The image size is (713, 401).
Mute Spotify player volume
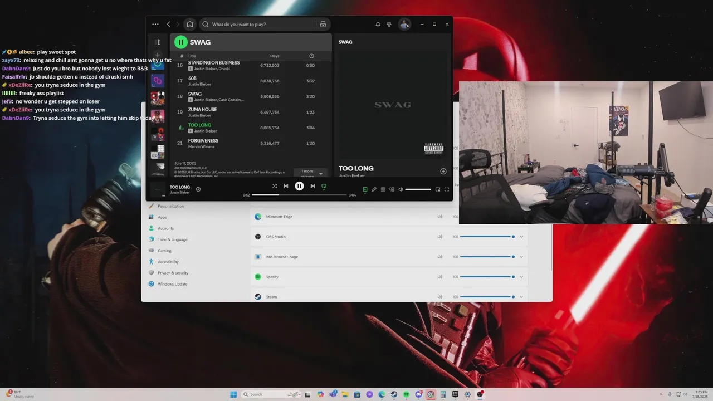[401, 189]
